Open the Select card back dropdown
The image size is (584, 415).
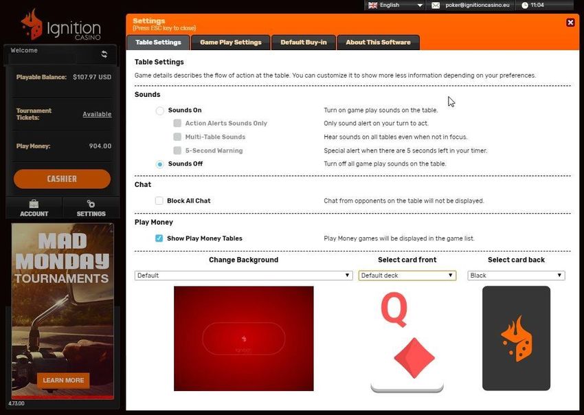tap(516, 276)
